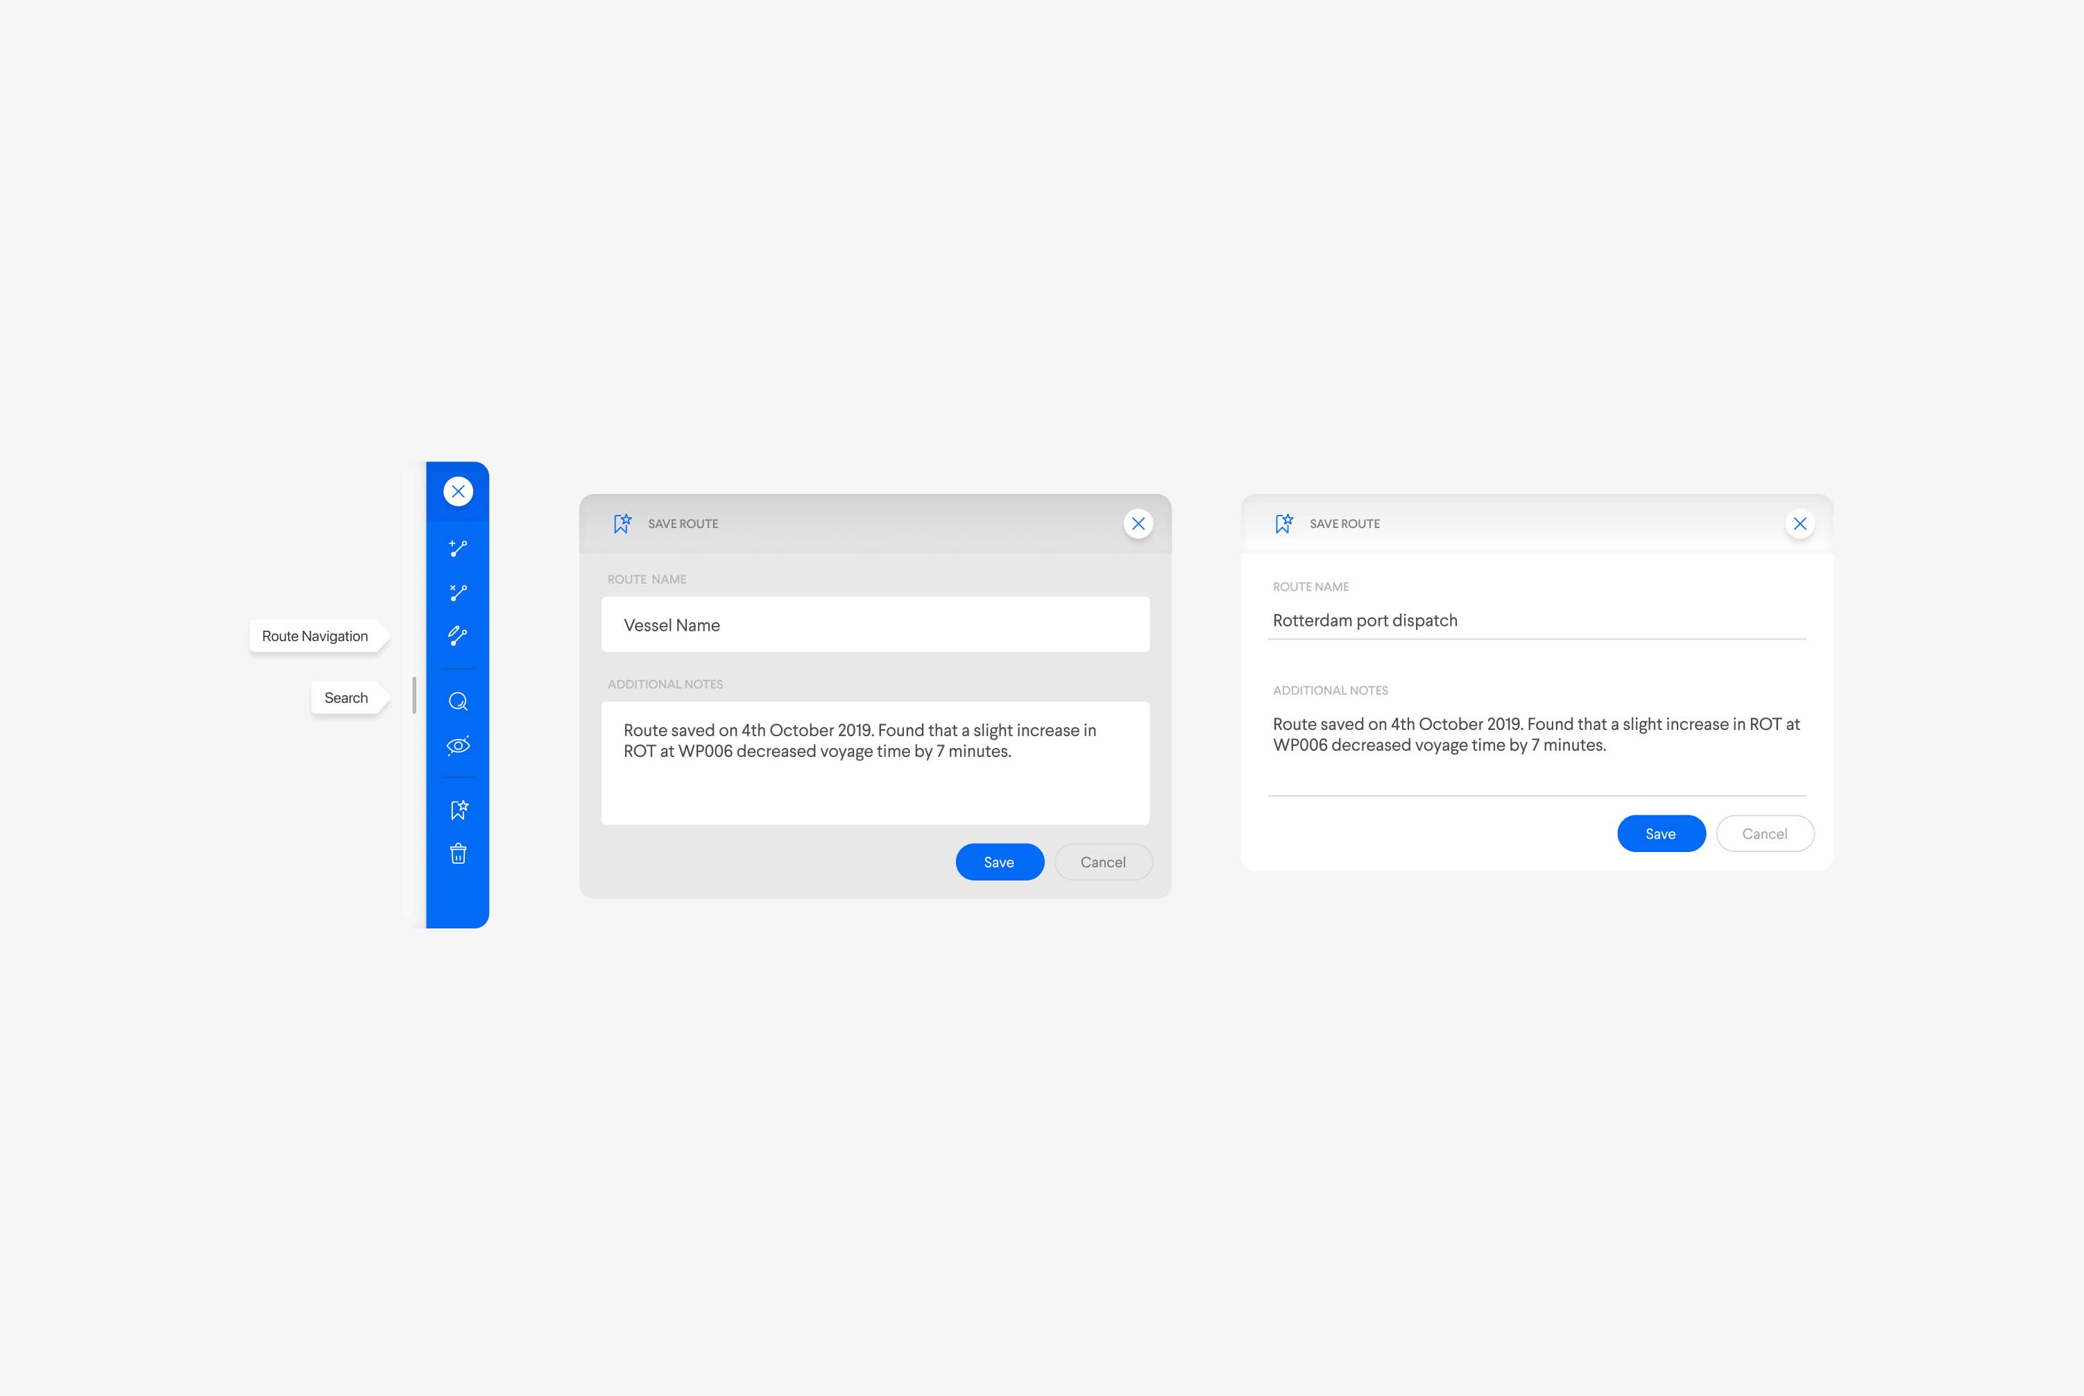Click the route drawing tool icon
Screen dimensions: 2084x1396
458,548
